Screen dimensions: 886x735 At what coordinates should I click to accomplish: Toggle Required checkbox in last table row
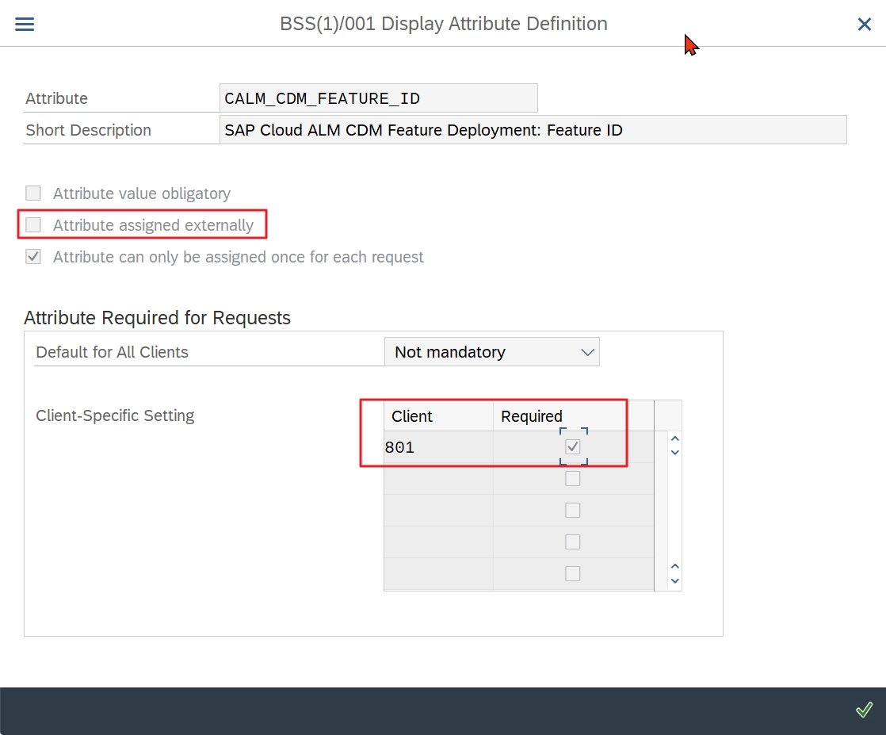click(x=573, y=574)
